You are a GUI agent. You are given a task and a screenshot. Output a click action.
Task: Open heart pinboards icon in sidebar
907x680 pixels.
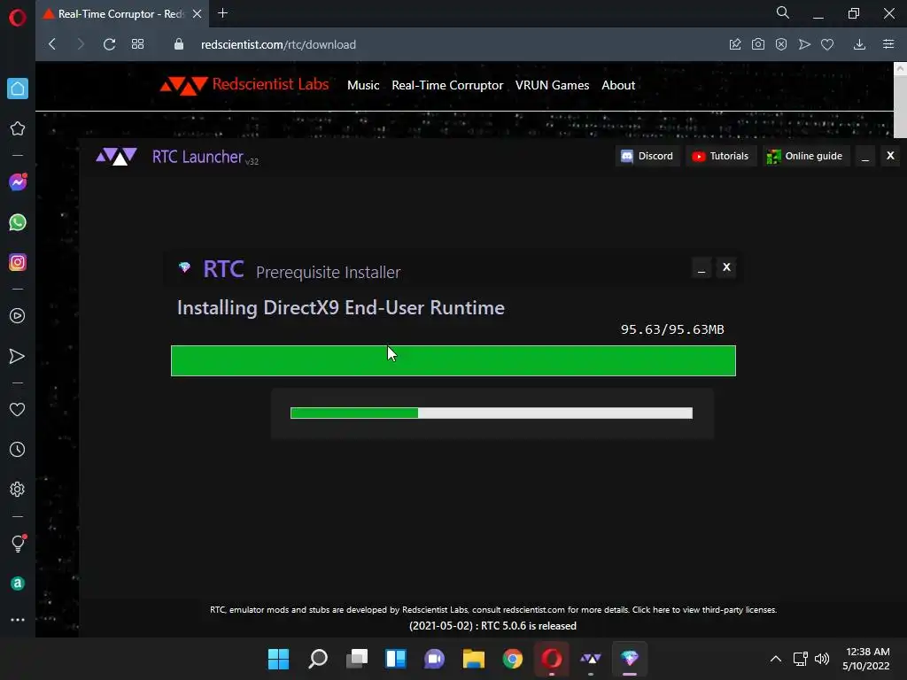[x=18, y=409]
